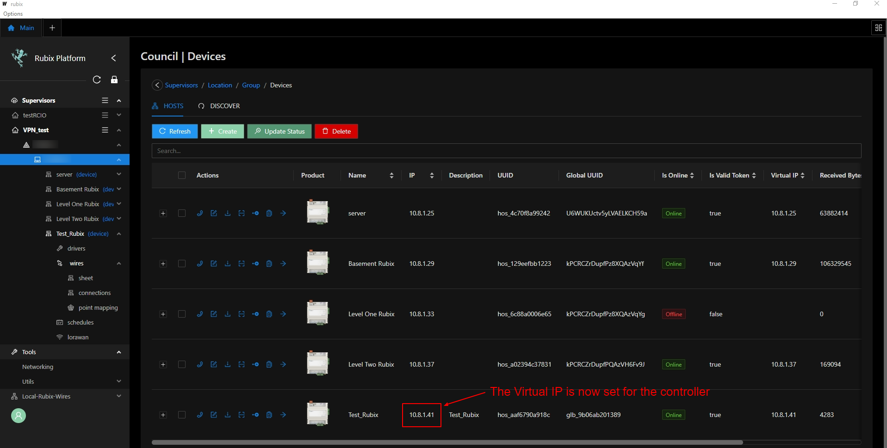Expand the Utils section chevron
Image resolution: width=887 pixels, height=448 pixels.
119,381
